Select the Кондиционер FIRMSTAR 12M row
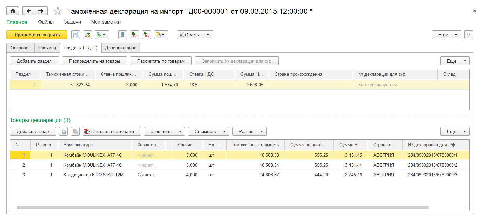Screen dimensions: 482x219 coord(93,175)
